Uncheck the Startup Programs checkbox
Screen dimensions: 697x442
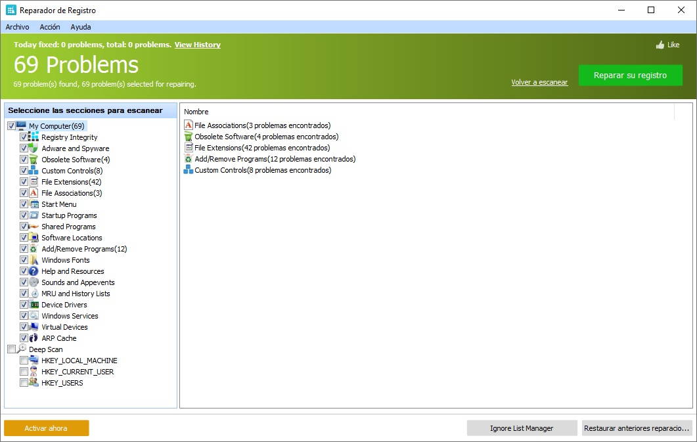24,215
